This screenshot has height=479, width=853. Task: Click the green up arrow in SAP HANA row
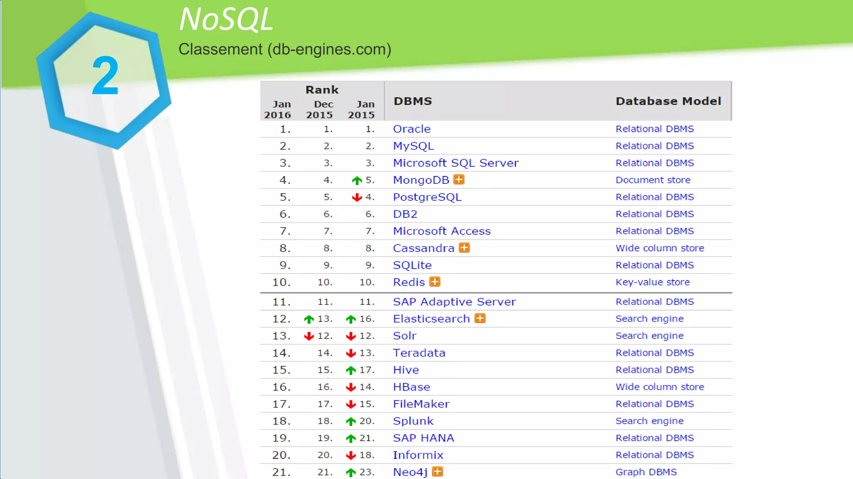pos(351,438)
